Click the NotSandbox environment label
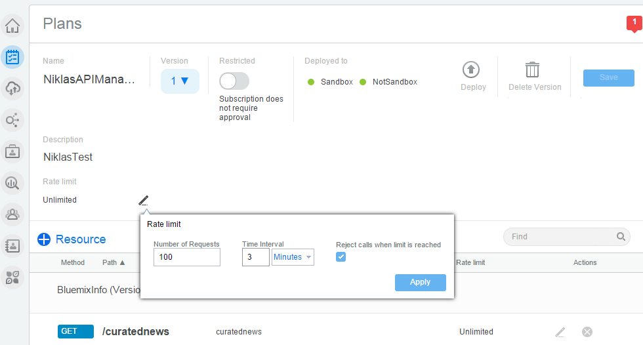This screenshot has width=643, height=345. [395, 82]
